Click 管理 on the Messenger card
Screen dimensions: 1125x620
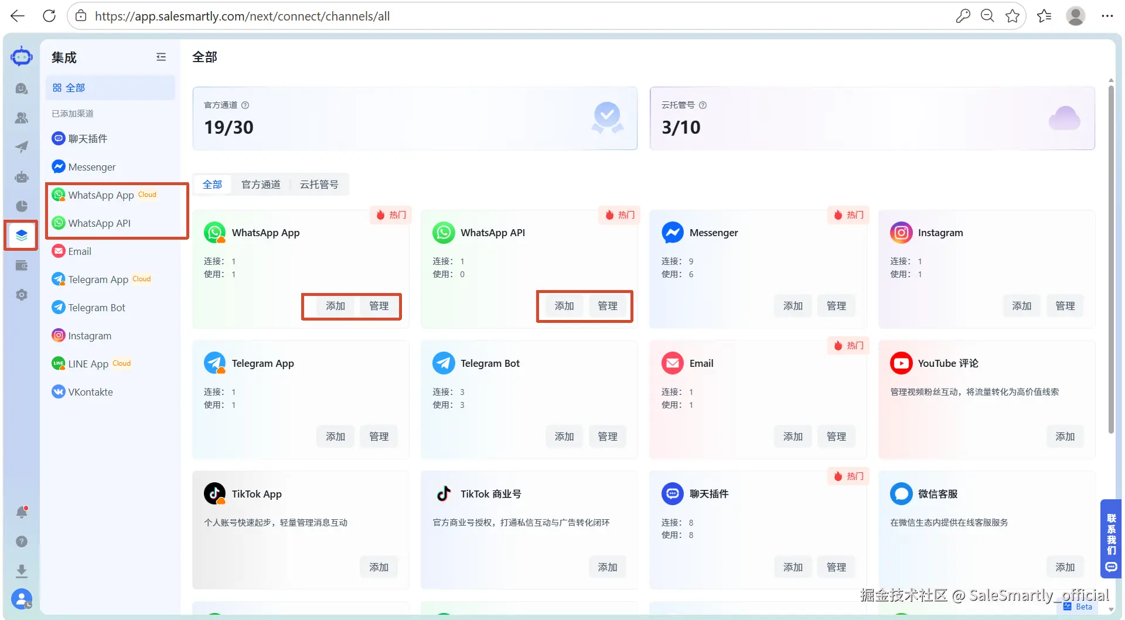(837, 306)
